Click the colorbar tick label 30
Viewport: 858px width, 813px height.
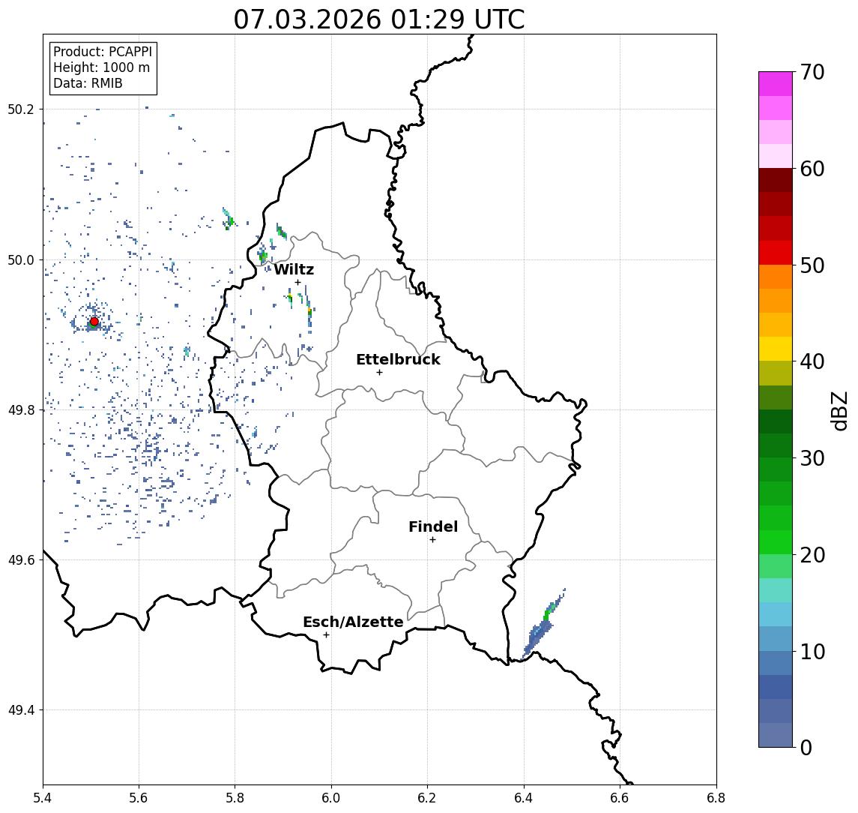(x=812, y=458)
